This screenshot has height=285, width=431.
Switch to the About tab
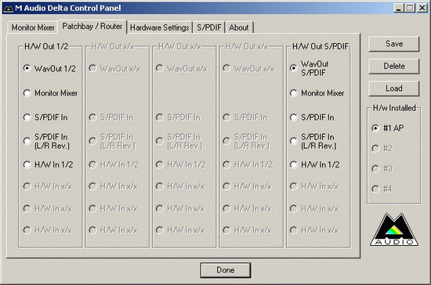click(239, 27)
